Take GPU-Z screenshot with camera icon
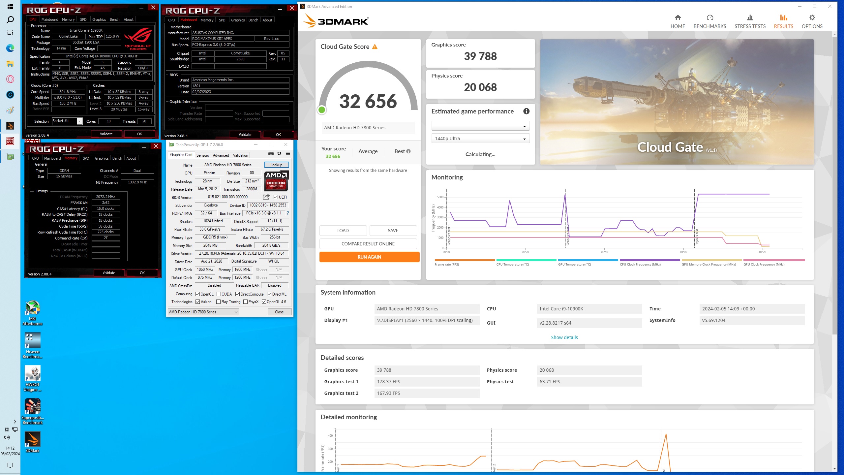844x475 pixels. pos(271,153)
